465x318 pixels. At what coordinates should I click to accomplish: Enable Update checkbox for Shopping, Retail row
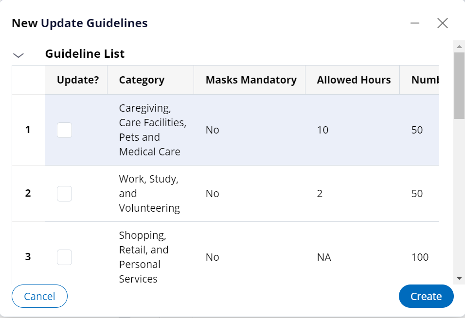click(64, 257)
